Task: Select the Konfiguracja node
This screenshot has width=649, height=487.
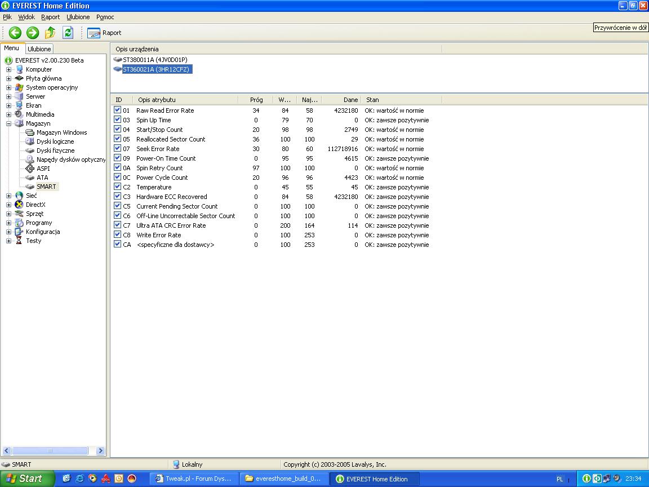Action: point(43,232)
